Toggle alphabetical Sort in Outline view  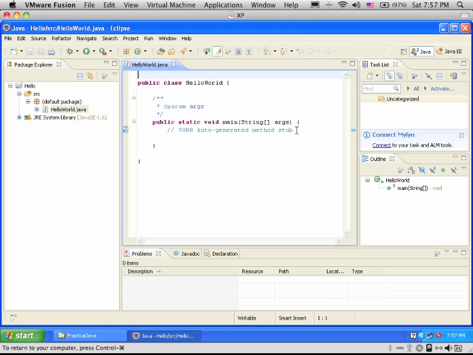tap(411, 170)
